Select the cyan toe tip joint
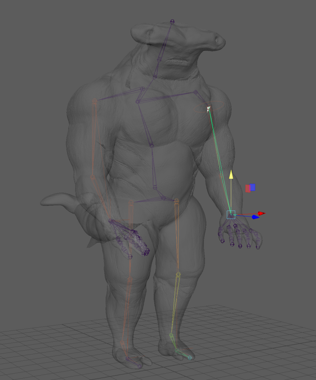316x380 pixels. tap(190, 358)
